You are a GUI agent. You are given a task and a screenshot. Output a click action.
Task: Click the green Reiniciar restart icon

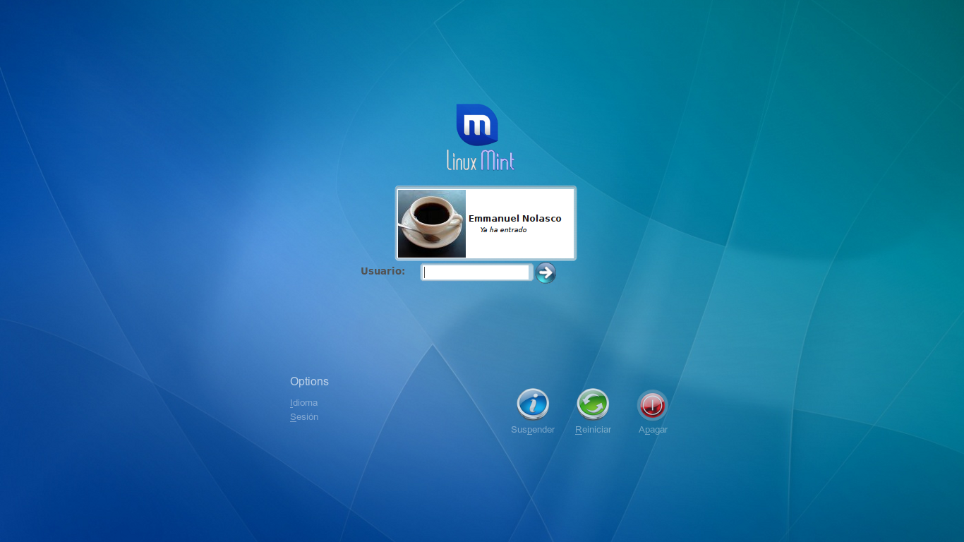[593, 404]
